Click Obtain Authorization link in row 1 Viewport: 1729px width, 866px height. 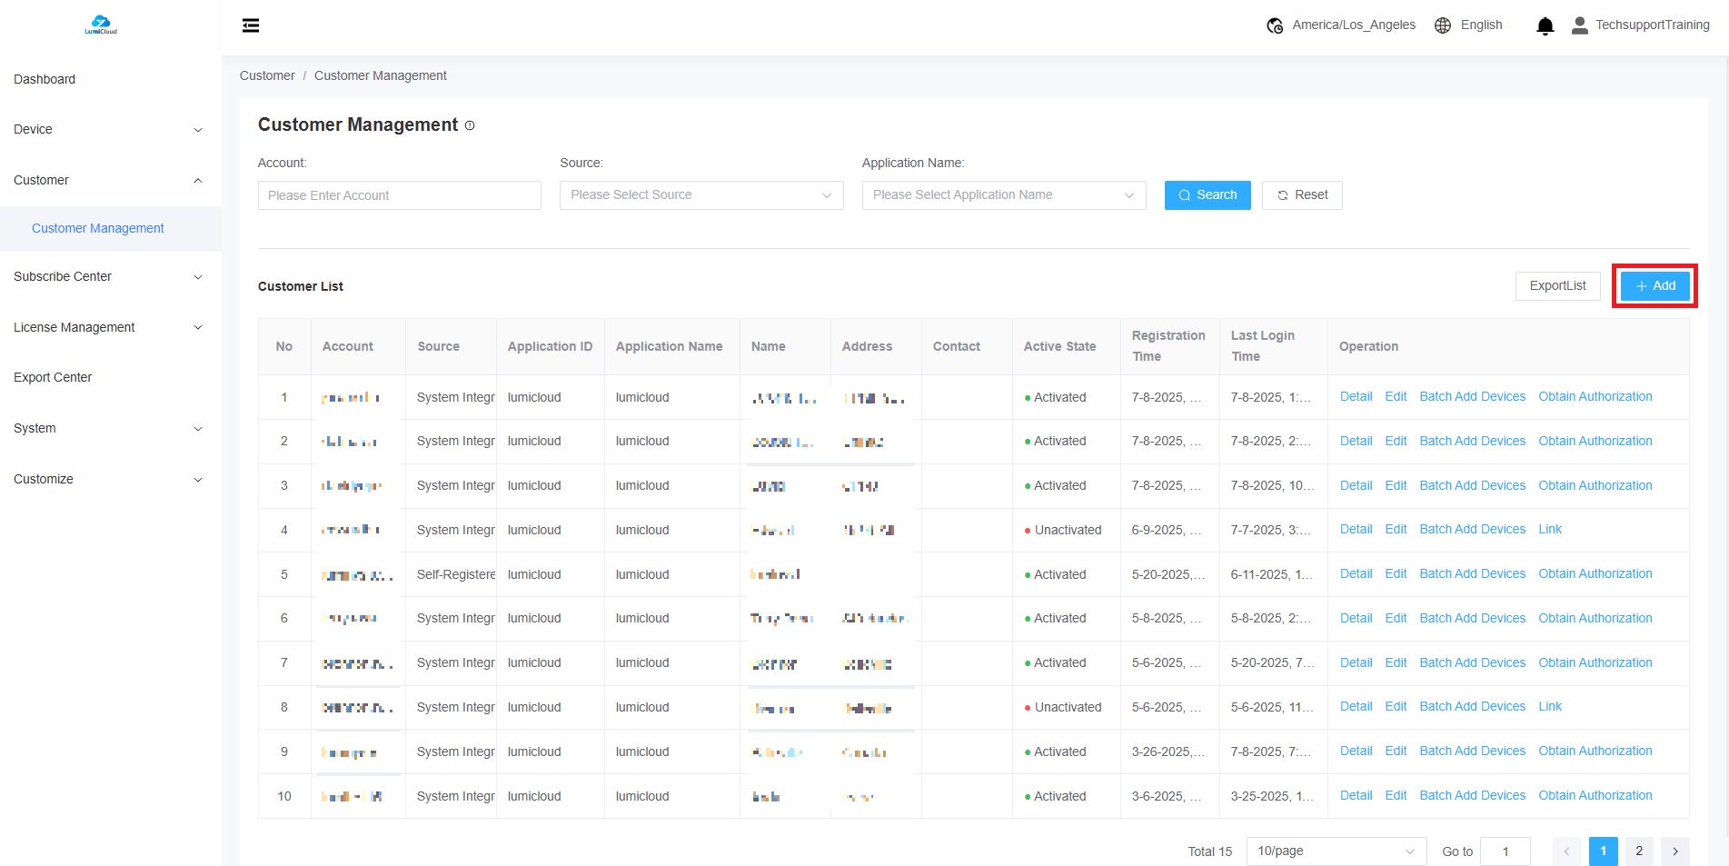pos(1595,397)
